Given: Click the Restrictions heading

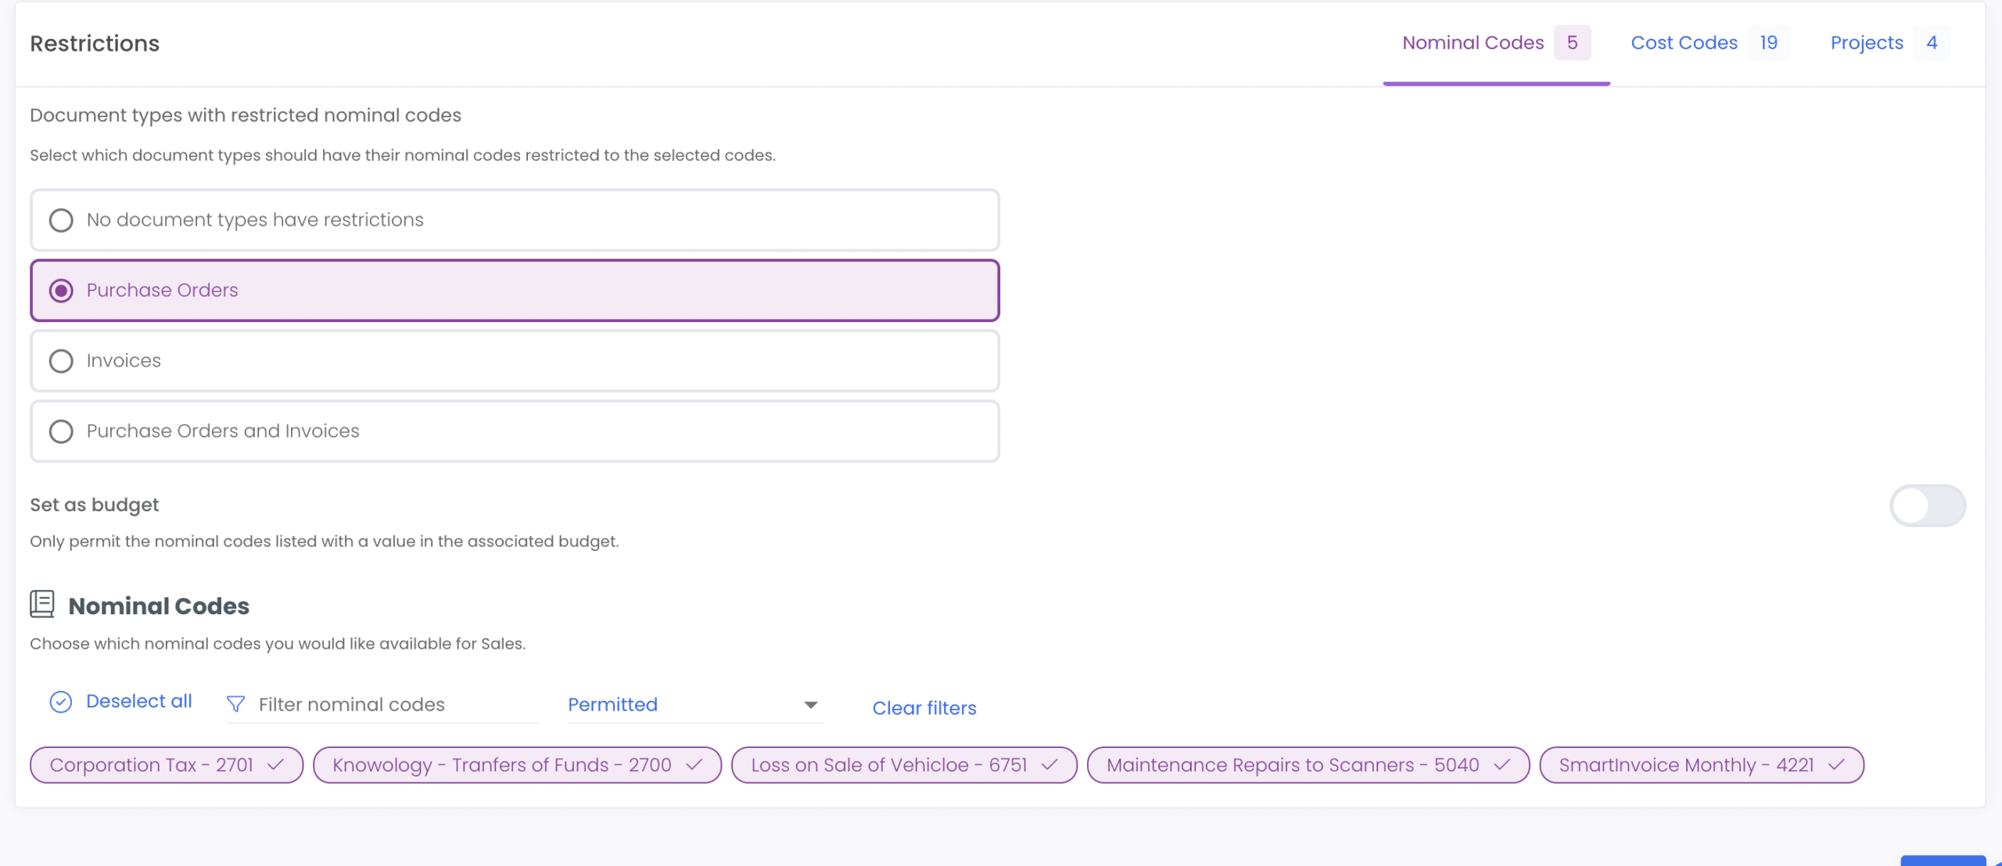Looking at the screenshot, I should coord(95,44).
